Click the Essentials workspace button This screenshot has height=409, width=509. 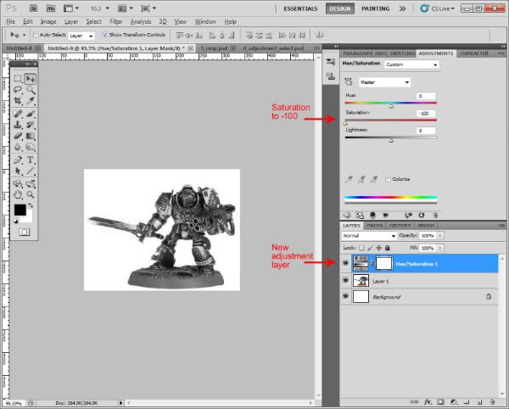(x=300, y=8)
